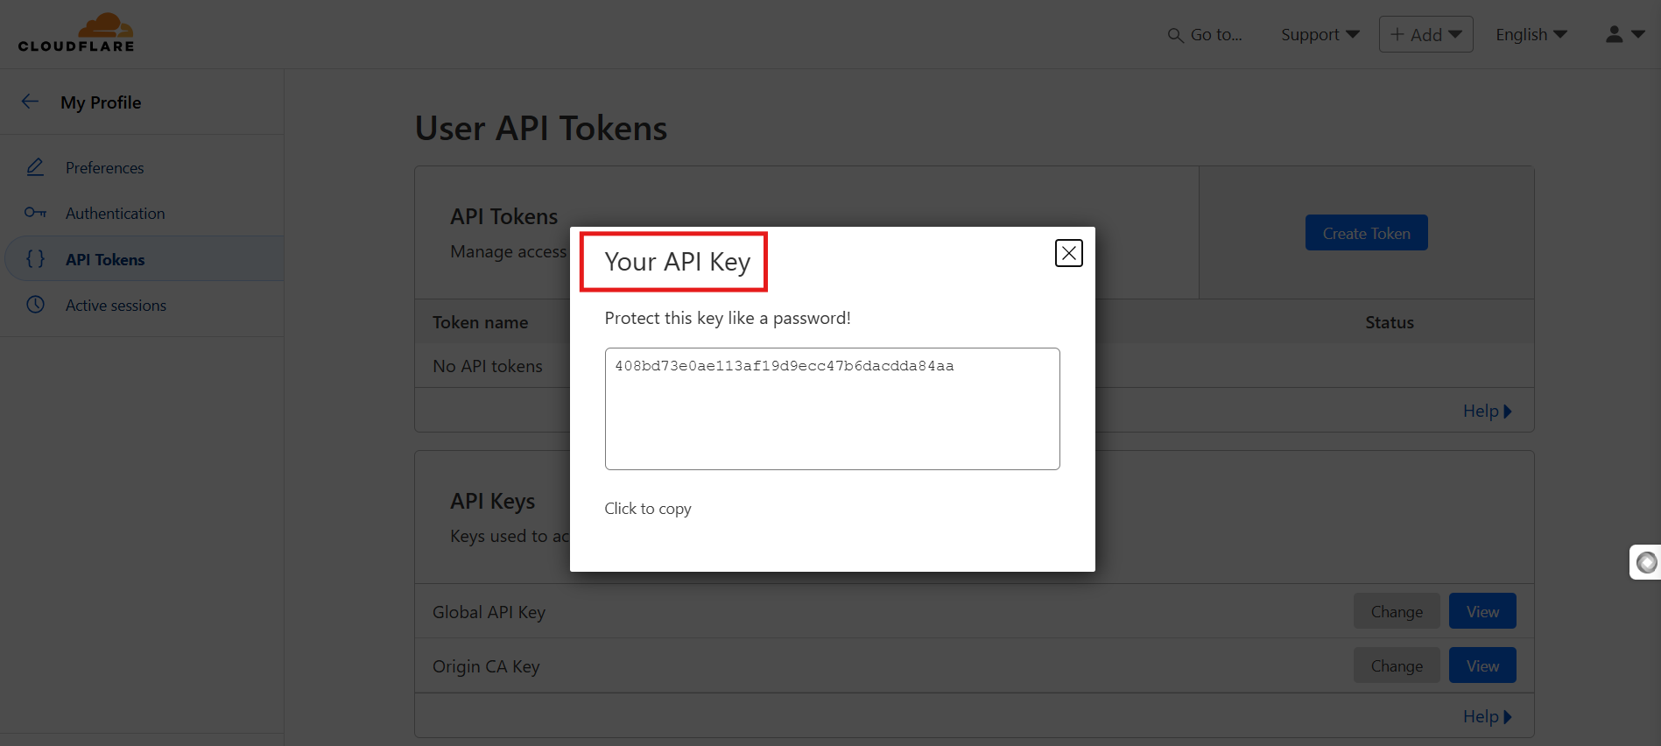The image size is (1661, 746).
Task: Close the Your API Key dialog
Action: pyautogui.click(x=1068, y=253)
